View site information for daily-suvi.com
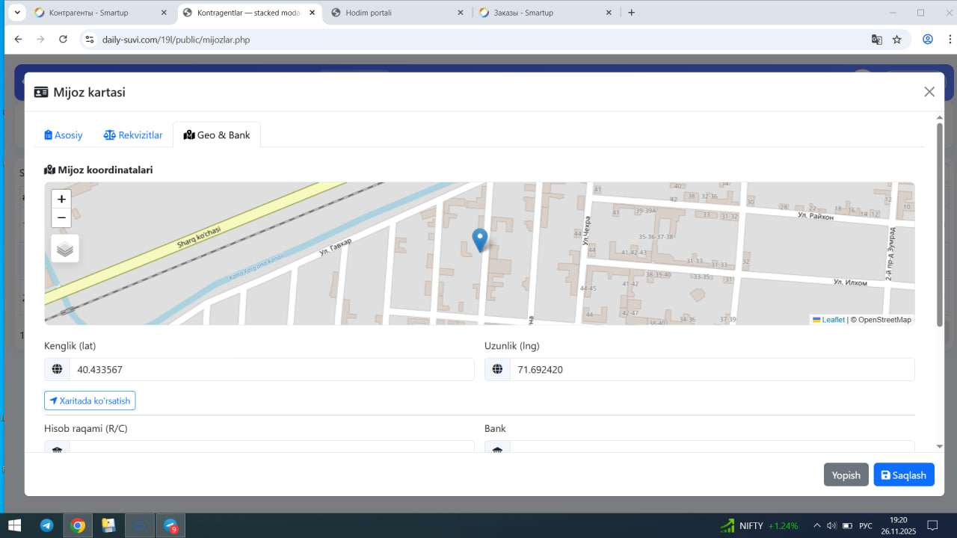The height and width of the screenshot is (538, 957). (x=90, y=39)
